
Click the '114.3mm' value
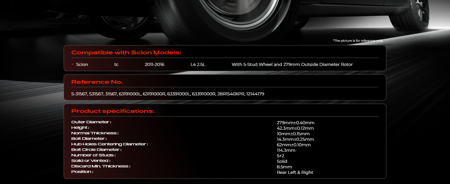[286, 150]
